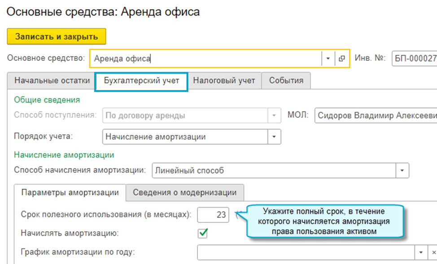Viewport: 437px width, 264px height.
Task: Expand the Порядок учета dropdown
Action: click(274, 137)
